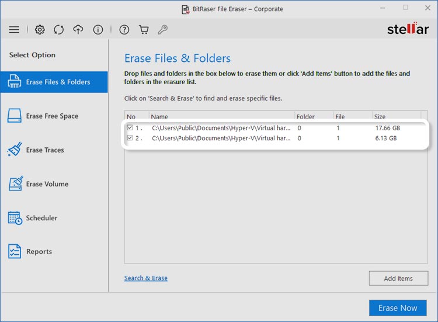Click the key activation icon

162,29
